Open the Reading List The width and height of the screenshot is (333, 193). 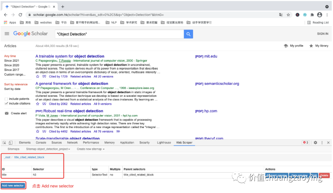[x=318, y=22]
